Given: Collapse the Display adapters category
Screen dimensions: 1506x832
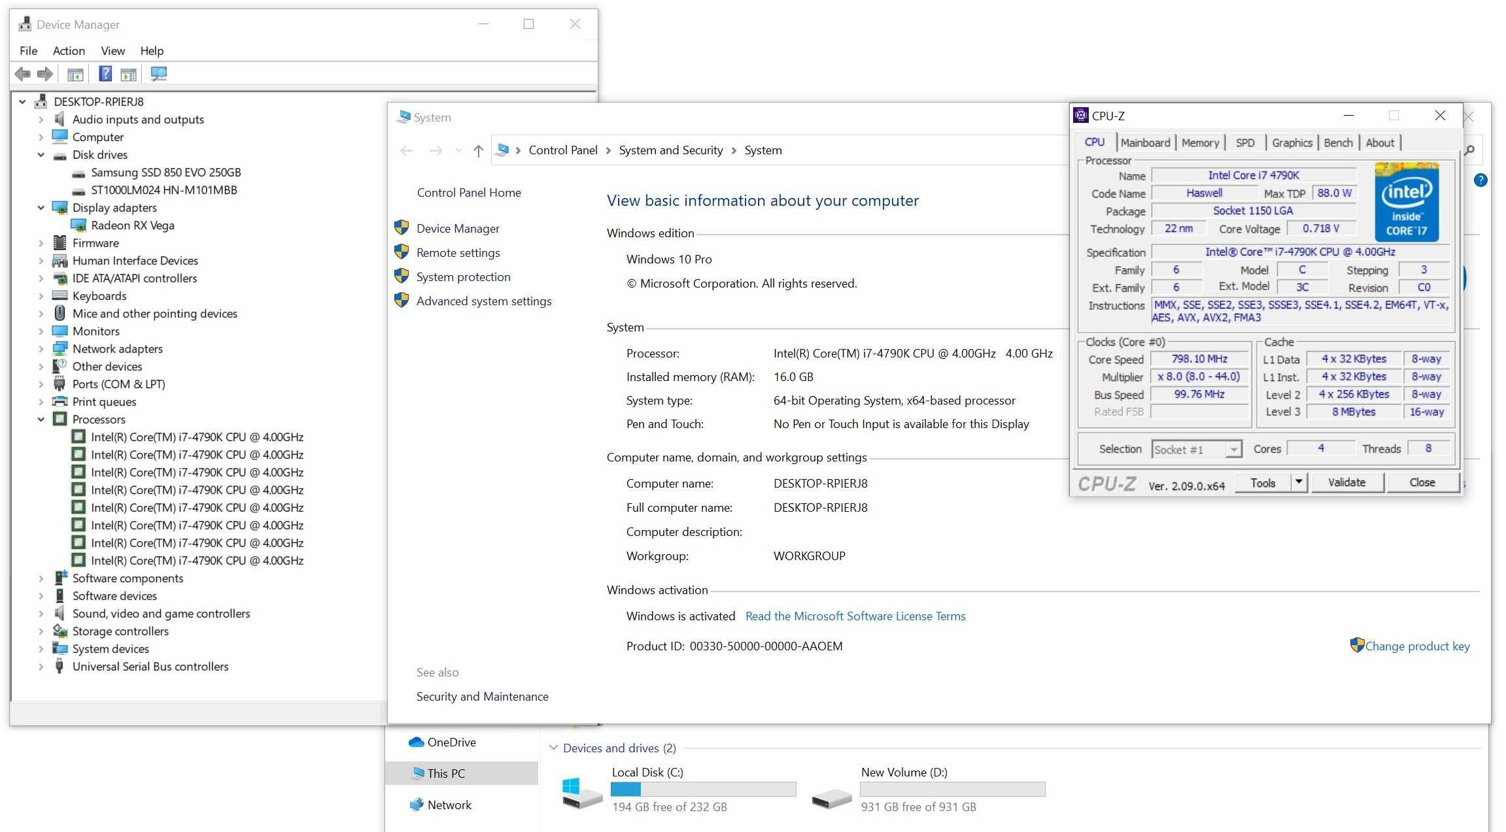Looking at the screenshot, I should (x=41, y=208).
